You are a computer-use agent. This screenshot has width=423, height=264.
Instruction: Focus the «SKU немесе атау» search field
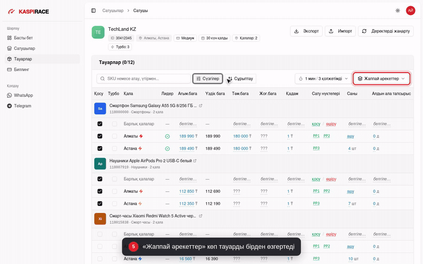144,79
